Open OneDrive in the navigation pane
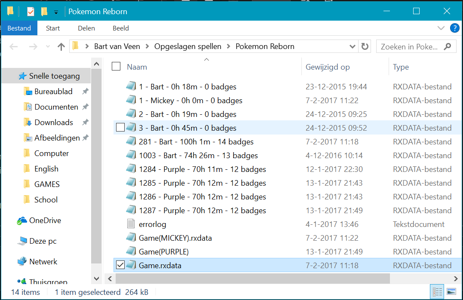The width and height of the screenshot is (463, 300). coord(45,220)
